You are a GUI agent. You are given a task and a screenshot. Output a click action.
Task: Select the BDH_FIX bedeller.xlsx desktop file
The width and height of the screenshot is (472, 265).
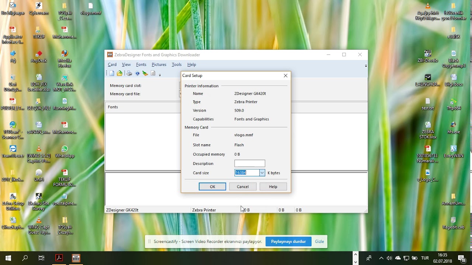pyautogui.click(x=39, y=83)
